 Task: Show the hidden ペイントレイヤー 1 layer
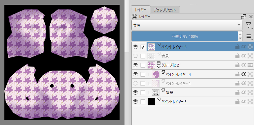pyautogui.click(x=135, y=83)
